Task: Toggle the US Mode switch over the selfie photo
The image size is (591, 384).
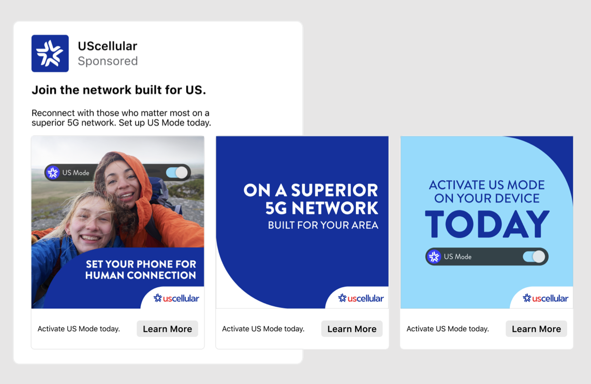Action: [x=177, y=172]
